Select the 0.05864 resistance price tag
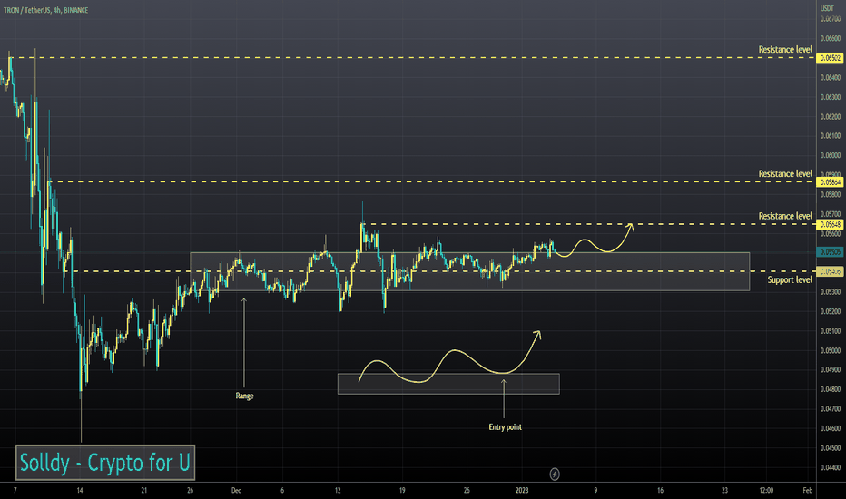The height and width of the screenshot is (499, 846). (x=831, y=182)
